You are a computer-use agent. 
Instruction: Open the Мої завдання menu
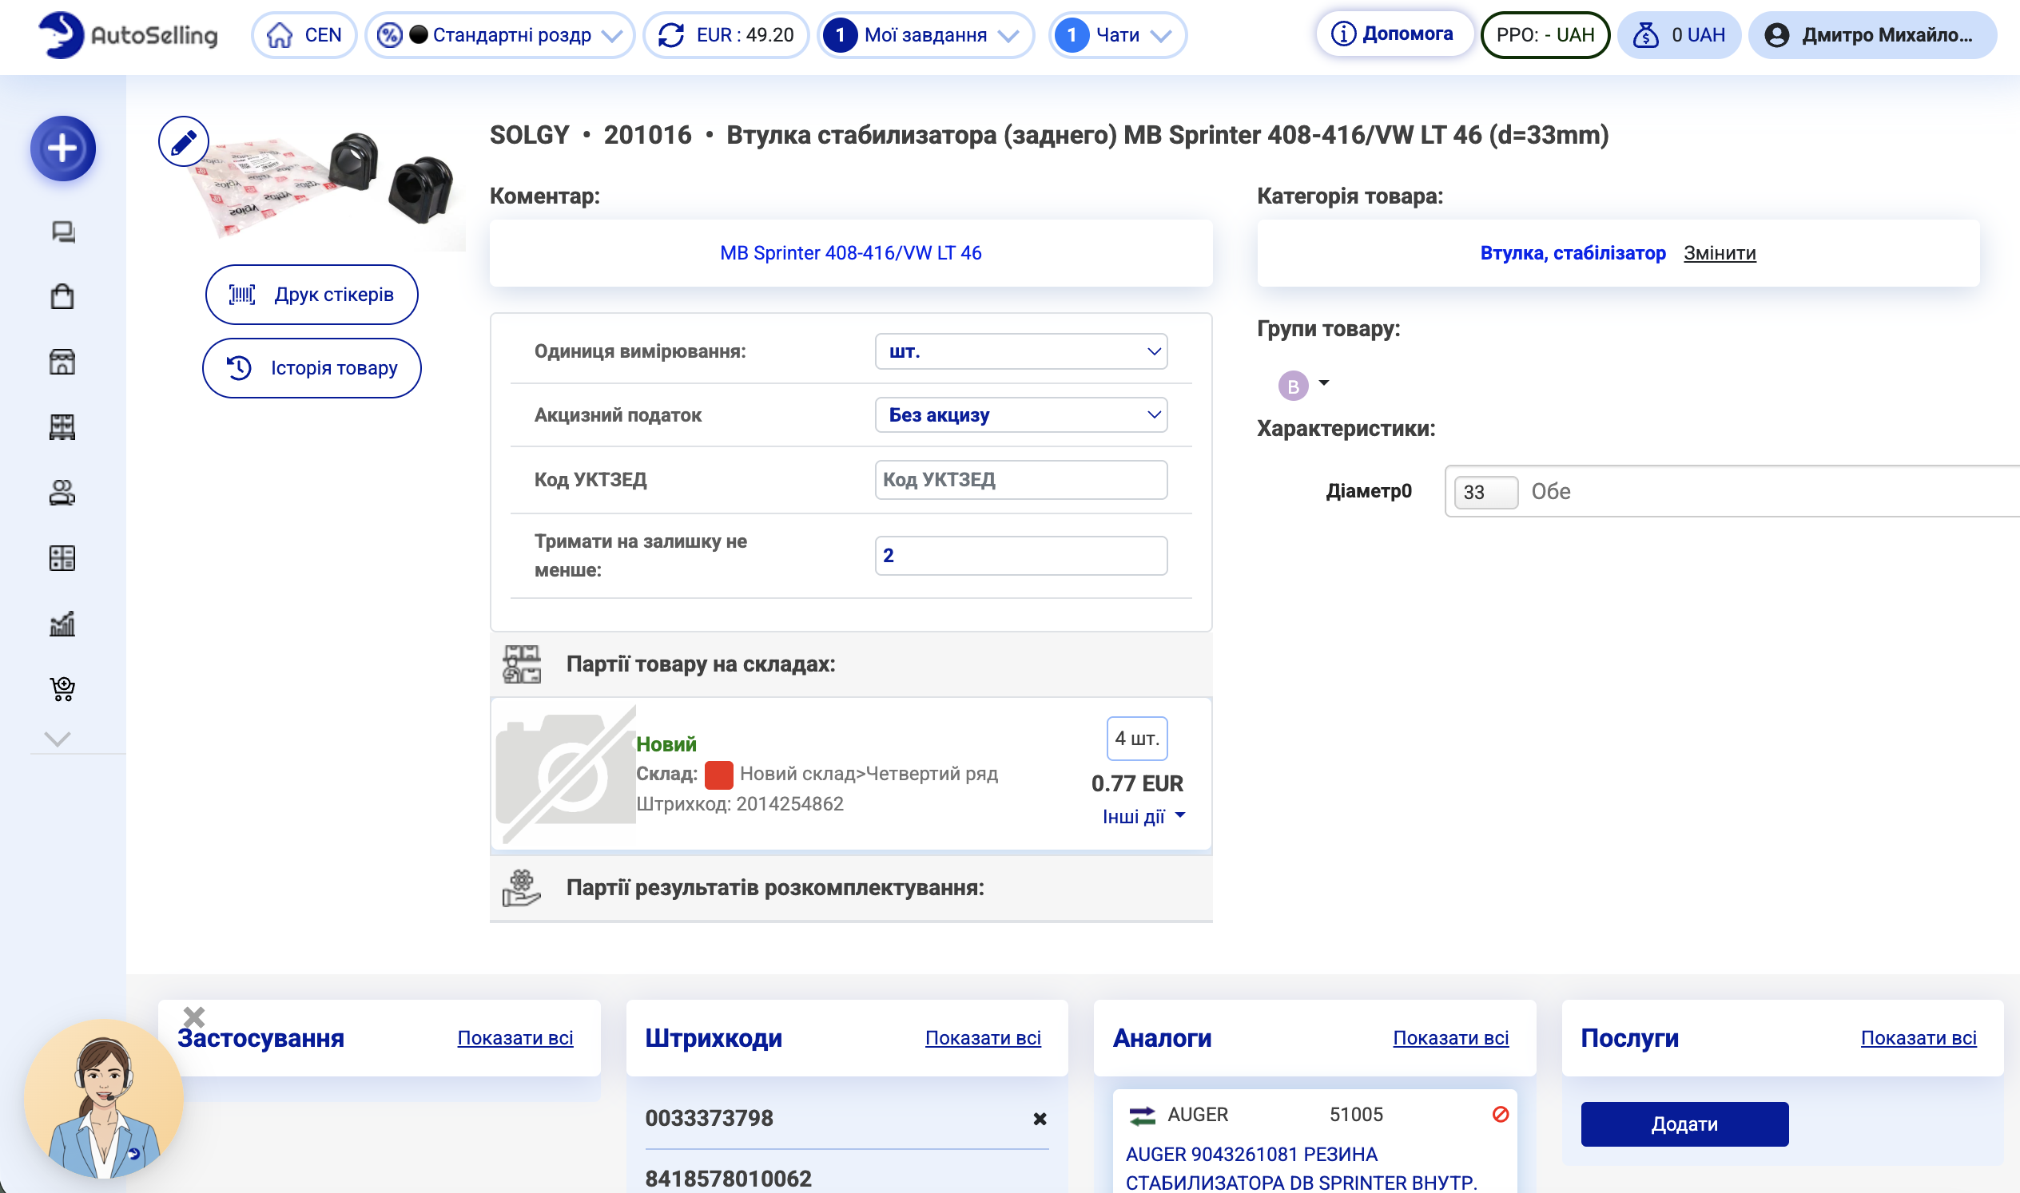[925, 35]
